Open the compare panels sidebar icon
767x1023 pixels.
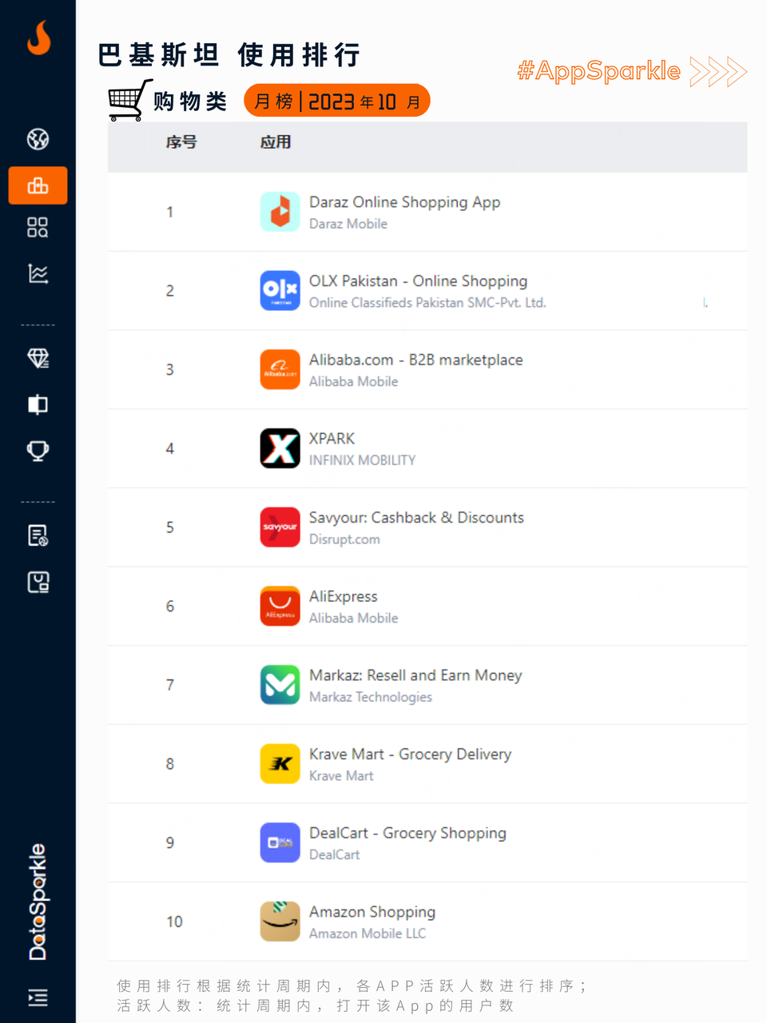tap(38, 404)
